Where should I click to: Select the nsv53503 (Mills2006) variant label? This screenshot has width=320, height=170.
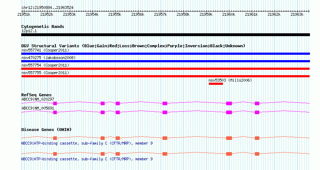230,80
